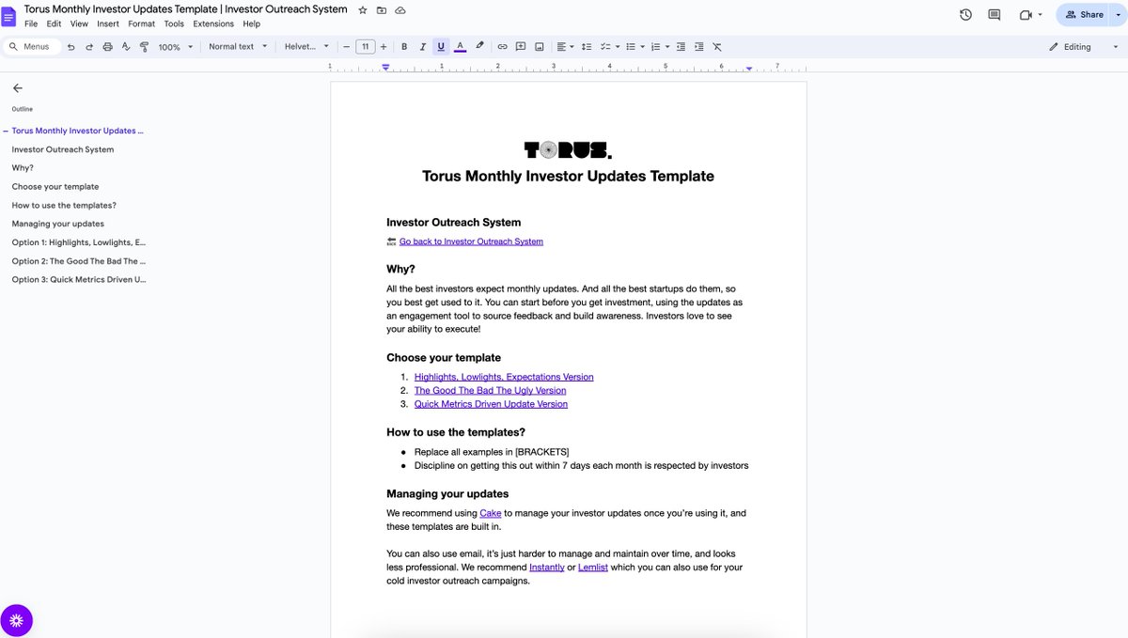Open the numbered list options dropdown
Viewport: 1128px width, 638px height.
pyautogui.click(x=660, y=47)
